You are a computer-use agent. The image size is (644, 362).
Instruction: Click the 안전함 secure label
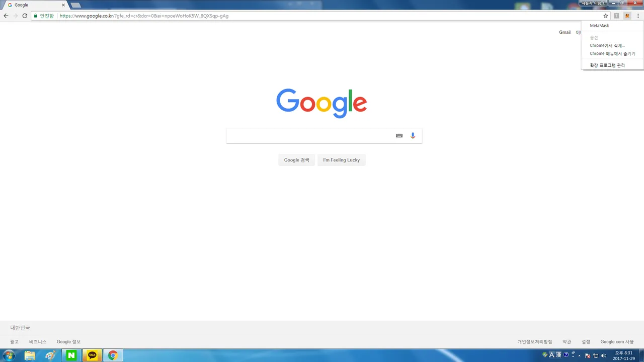pos(47,16)
